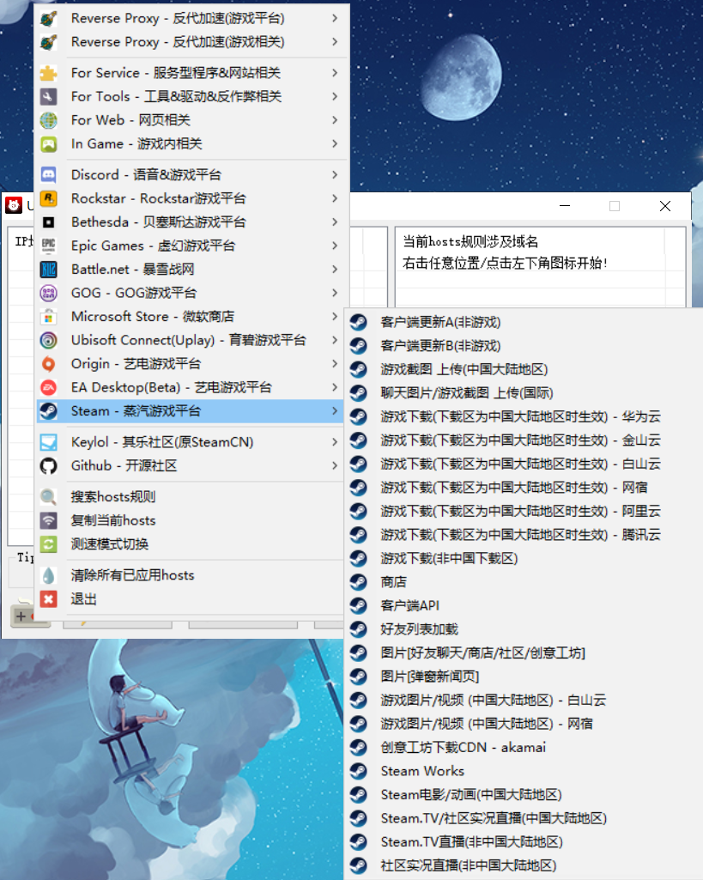The image size is (703, 880).
Task: Click the GOG icon in menu
Action: [x=49, y=293]
